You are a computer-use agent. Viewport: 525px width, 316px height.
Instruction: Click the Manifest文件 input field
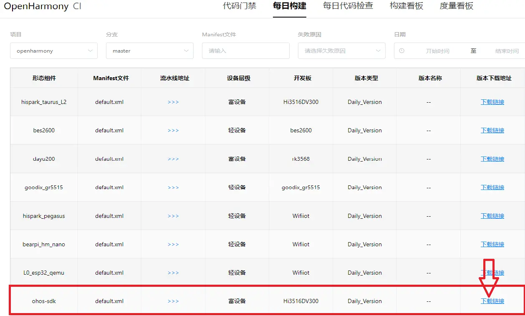(x=246, y=51)
